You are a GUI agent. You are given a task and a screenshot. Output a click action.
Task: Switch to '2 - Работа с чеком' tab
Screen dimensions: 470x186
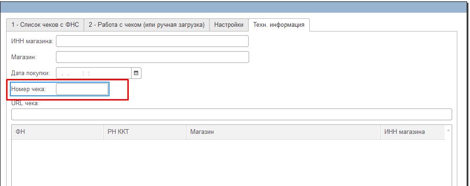147,25
